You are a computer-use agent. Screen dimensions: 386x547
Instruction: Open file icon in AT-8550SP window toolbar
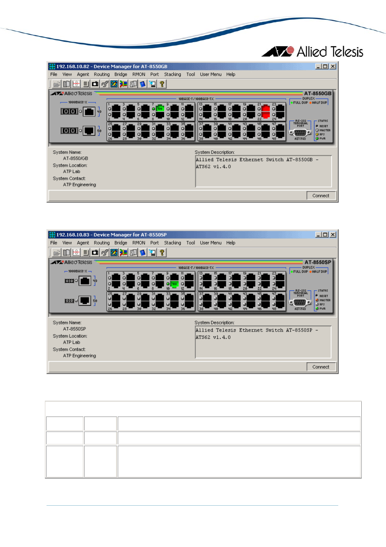57,252
